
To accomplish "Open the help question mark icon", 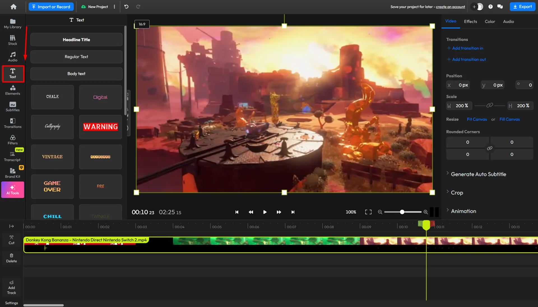I will point(490,7).
